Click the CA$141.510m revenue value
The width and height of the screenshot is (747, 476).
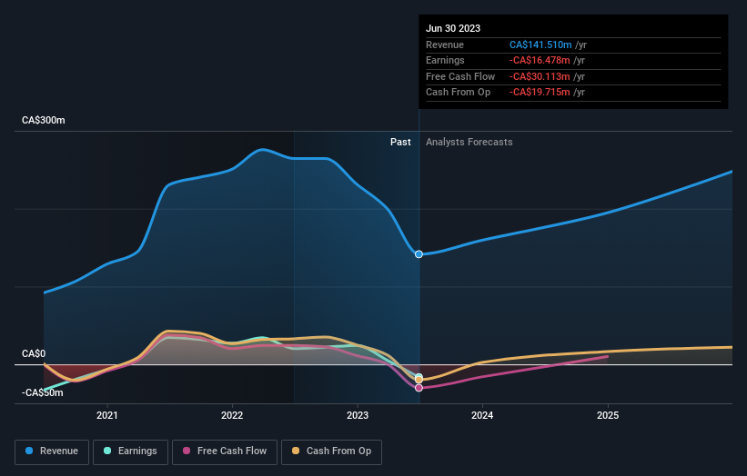540,45
